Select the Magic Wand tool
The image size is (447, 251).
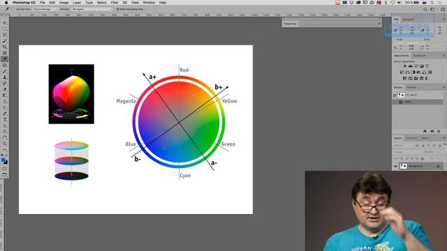tap(5, 41)
